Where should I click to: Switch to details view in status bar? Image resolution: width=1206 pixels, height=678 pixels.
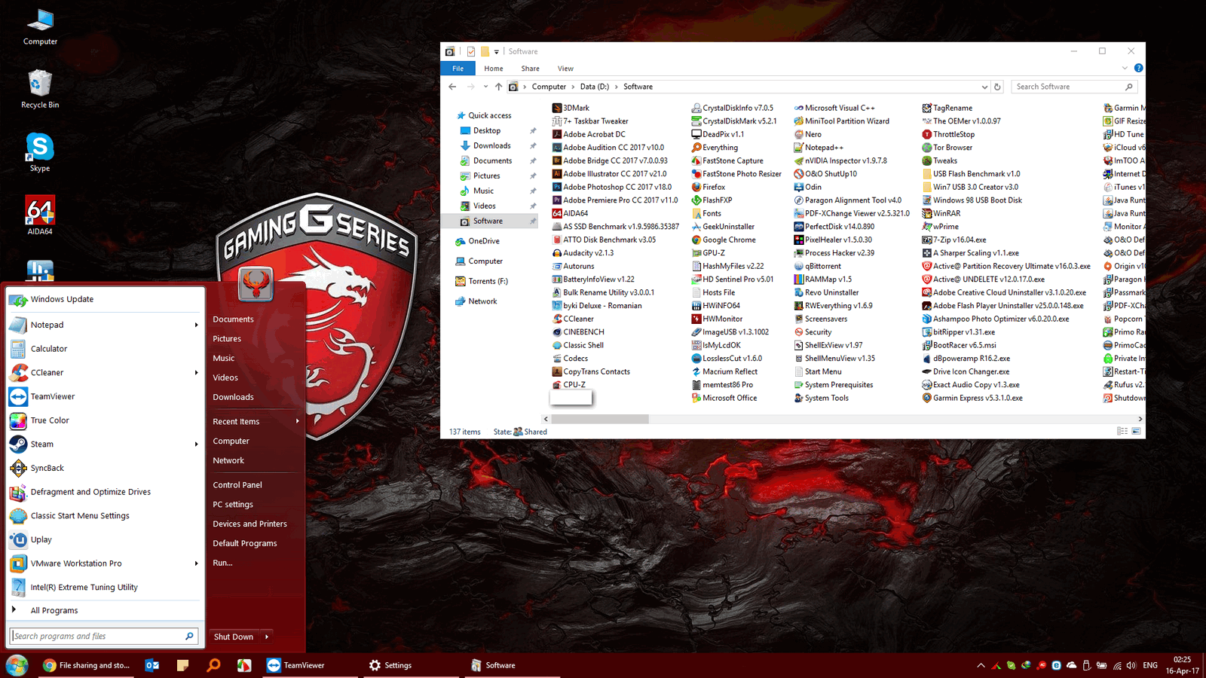[1122, 432]
